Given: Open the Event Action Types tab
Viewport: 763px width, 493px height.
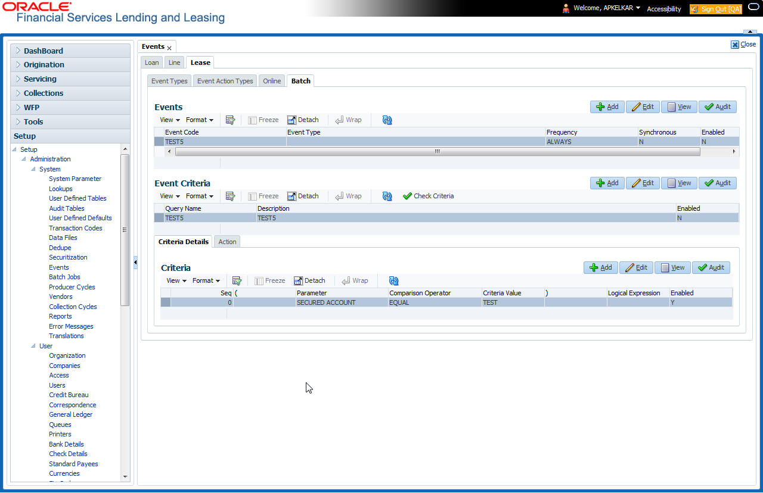Looking at the screenshot, I should (x=225, y=81).
